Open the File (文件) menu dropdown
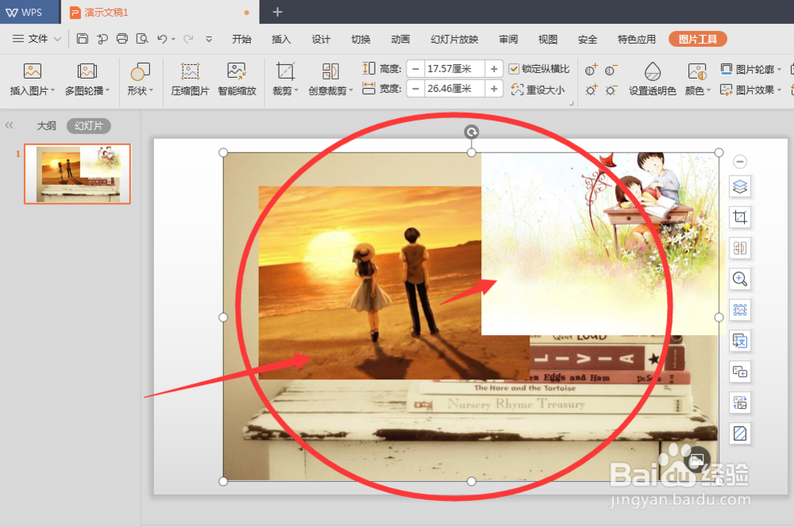The height and width of the screenshot is (527, 794). pos(37,39)
